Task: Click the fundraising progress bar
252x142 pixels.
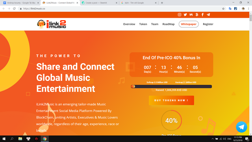Action: pyautogui.click(x=171, y=86)
